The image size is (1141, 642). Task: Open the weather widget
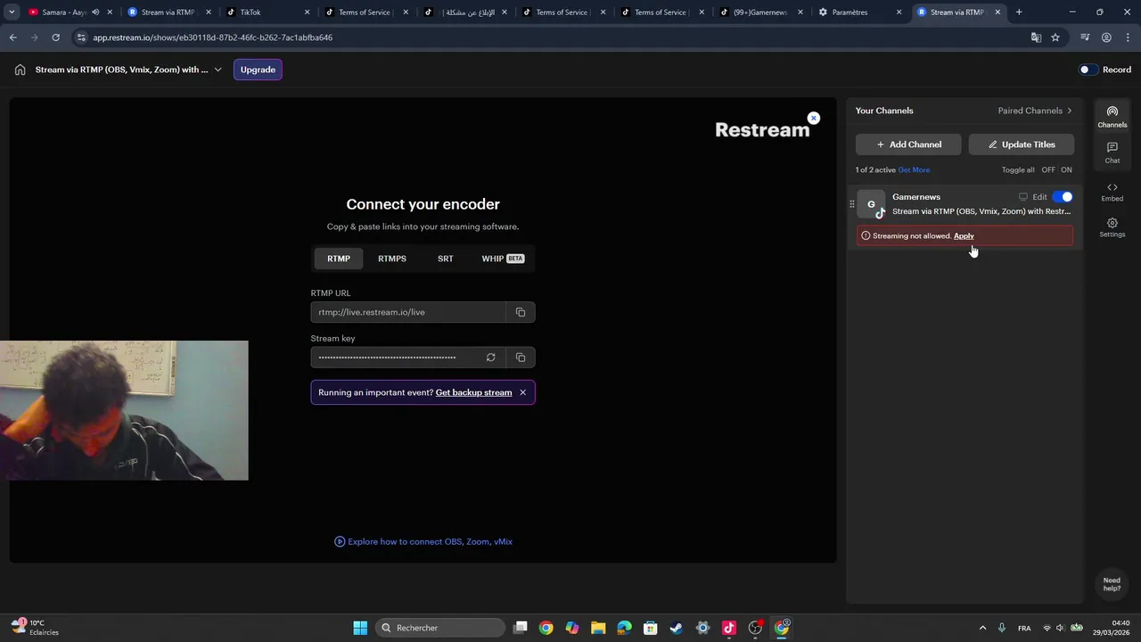coord(36,628)
